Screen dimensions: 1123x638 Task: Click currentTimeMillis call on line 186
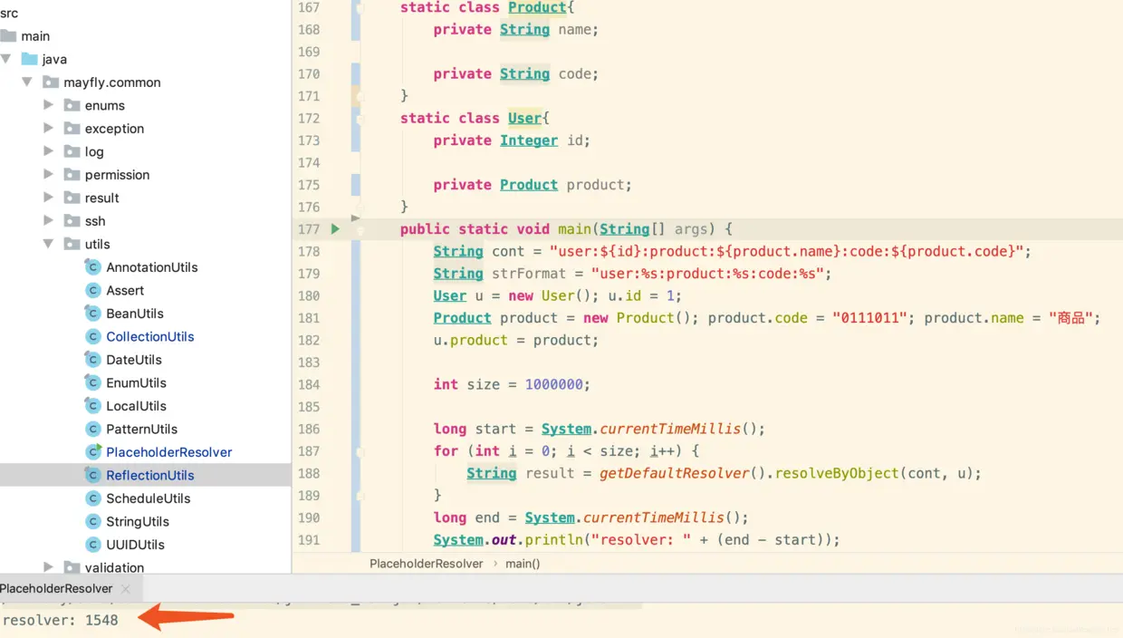(670, 429)
